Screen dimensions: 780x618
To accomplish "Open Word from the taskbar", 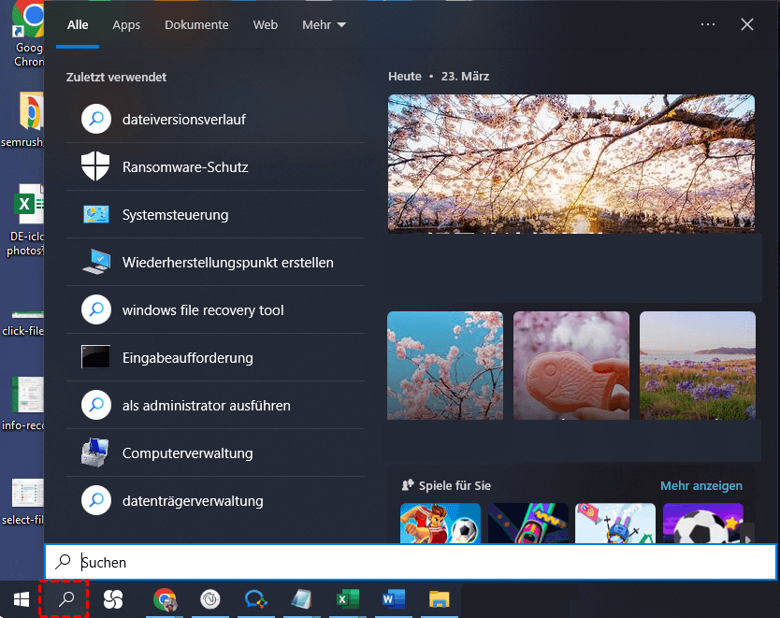I will coord(394,599).
